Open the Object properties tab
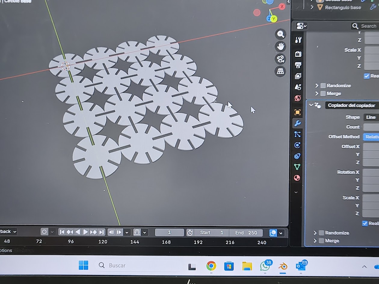 point(297,112)
